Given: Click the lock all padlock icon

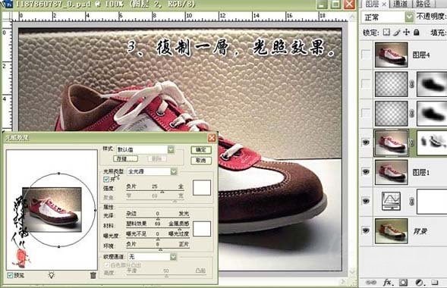Looking at the screenshot, I should click(x=417, y=33).
